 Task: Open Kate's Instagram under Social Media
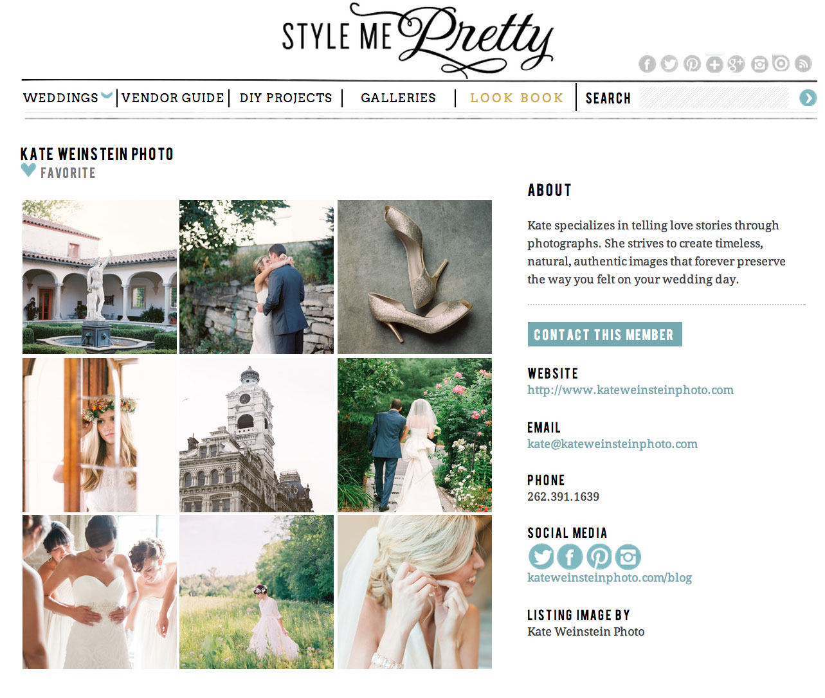tap(628, 557)
